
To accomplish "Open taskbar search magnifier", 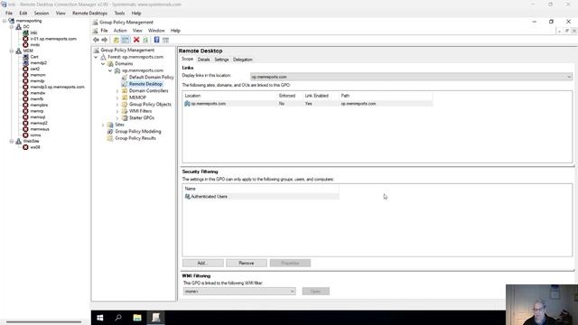I will click(118, 318).
